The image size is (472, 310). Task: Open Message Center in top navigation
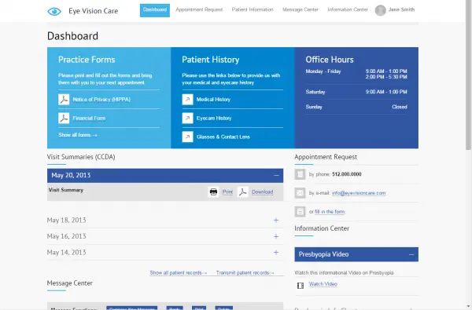pyautogui.click(x=301, y=9)
